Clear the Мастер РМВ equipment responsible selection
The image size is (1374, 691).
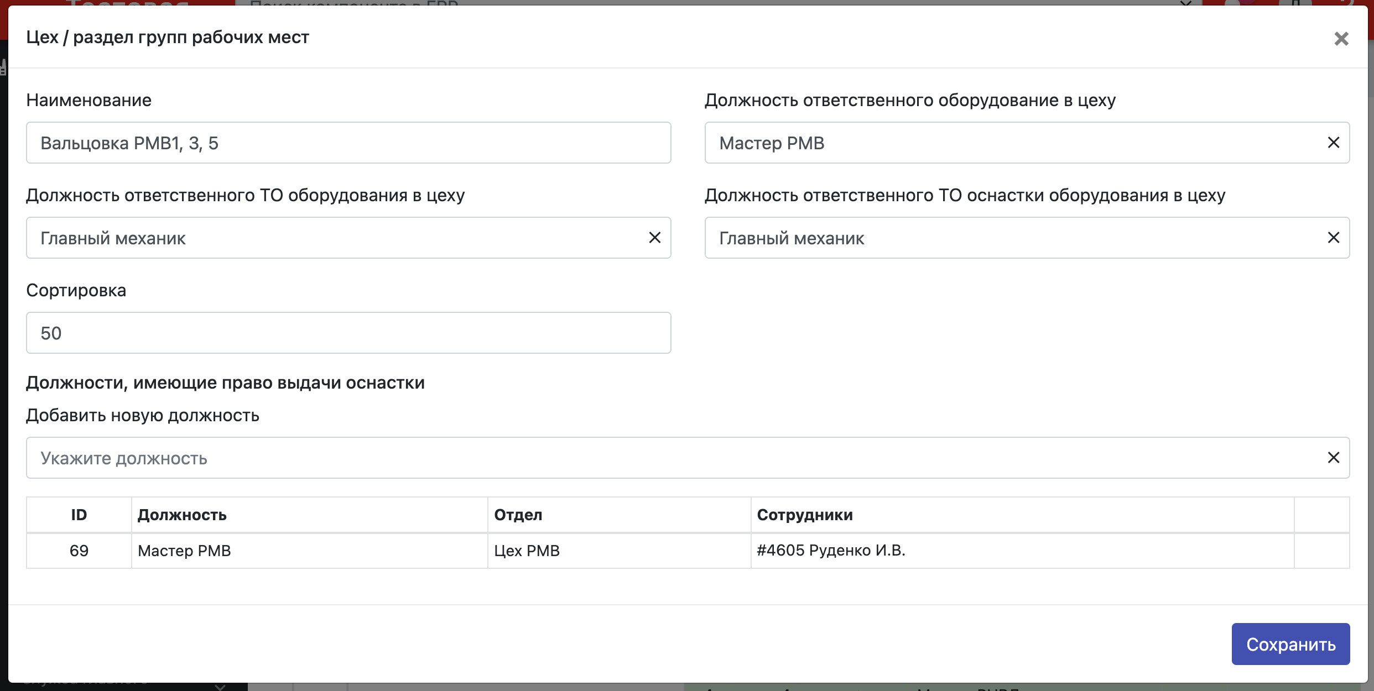point(1333,143)
